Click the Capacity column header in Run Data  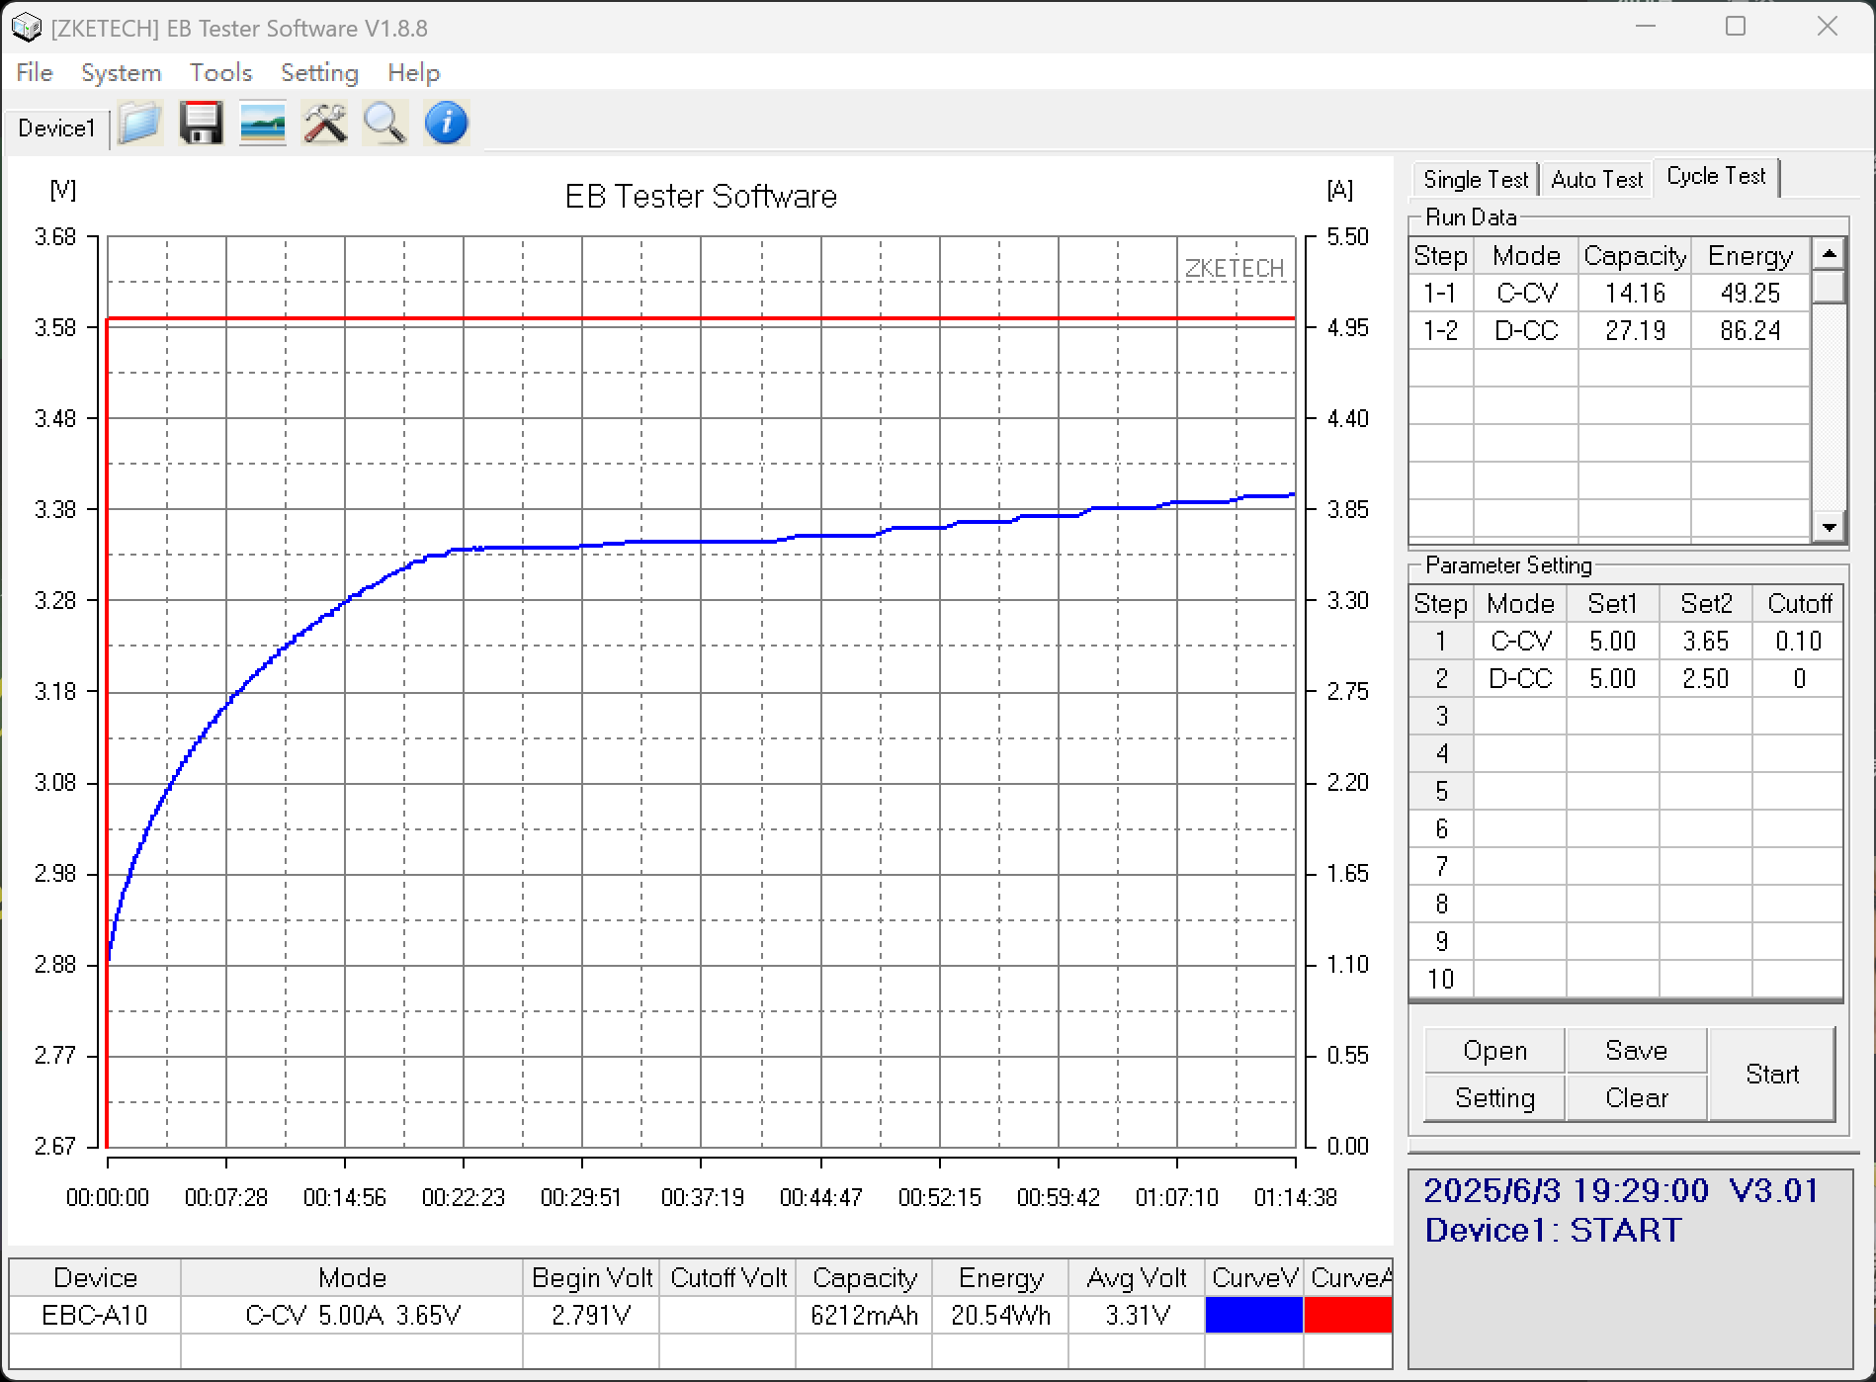(x=1635, y=256)
